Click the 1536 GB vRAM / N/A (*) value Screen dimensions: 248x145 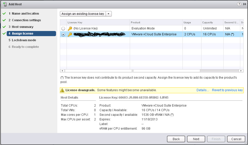(158, 115)
